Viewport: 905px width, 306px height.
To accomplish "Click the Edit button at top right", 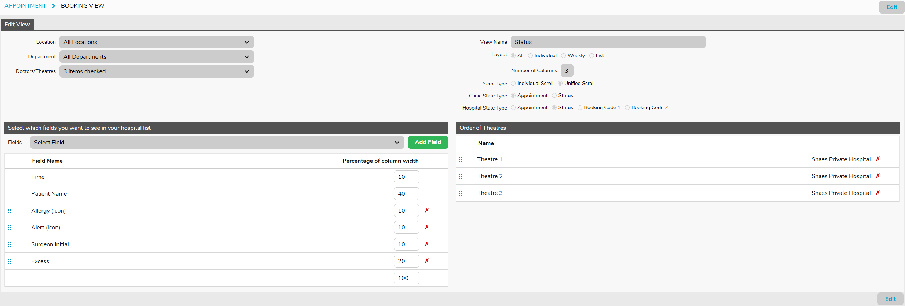I will [x=891, y=7].
